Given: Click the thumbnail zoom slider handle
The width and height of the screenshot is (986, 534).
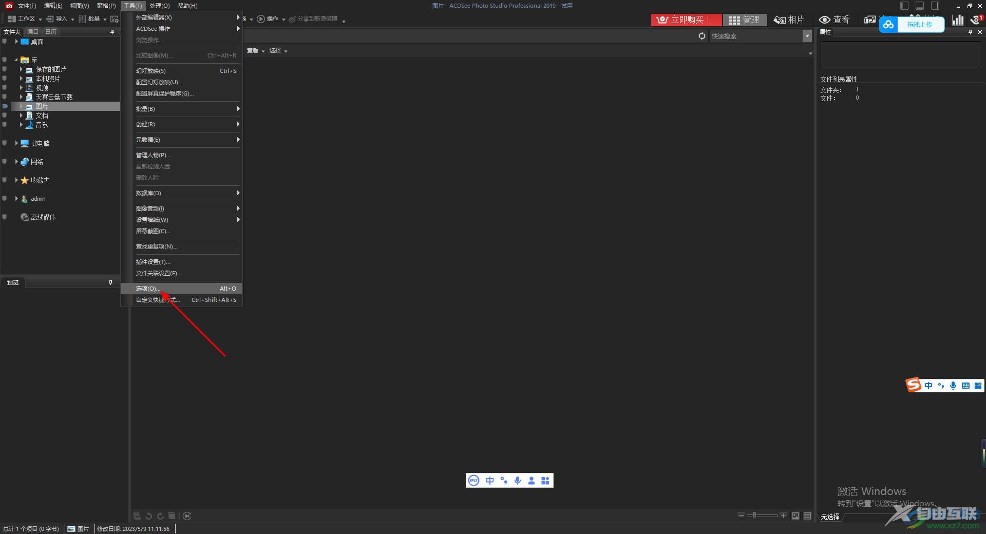Looking at the screenshot, I should [x=754, y=516].
